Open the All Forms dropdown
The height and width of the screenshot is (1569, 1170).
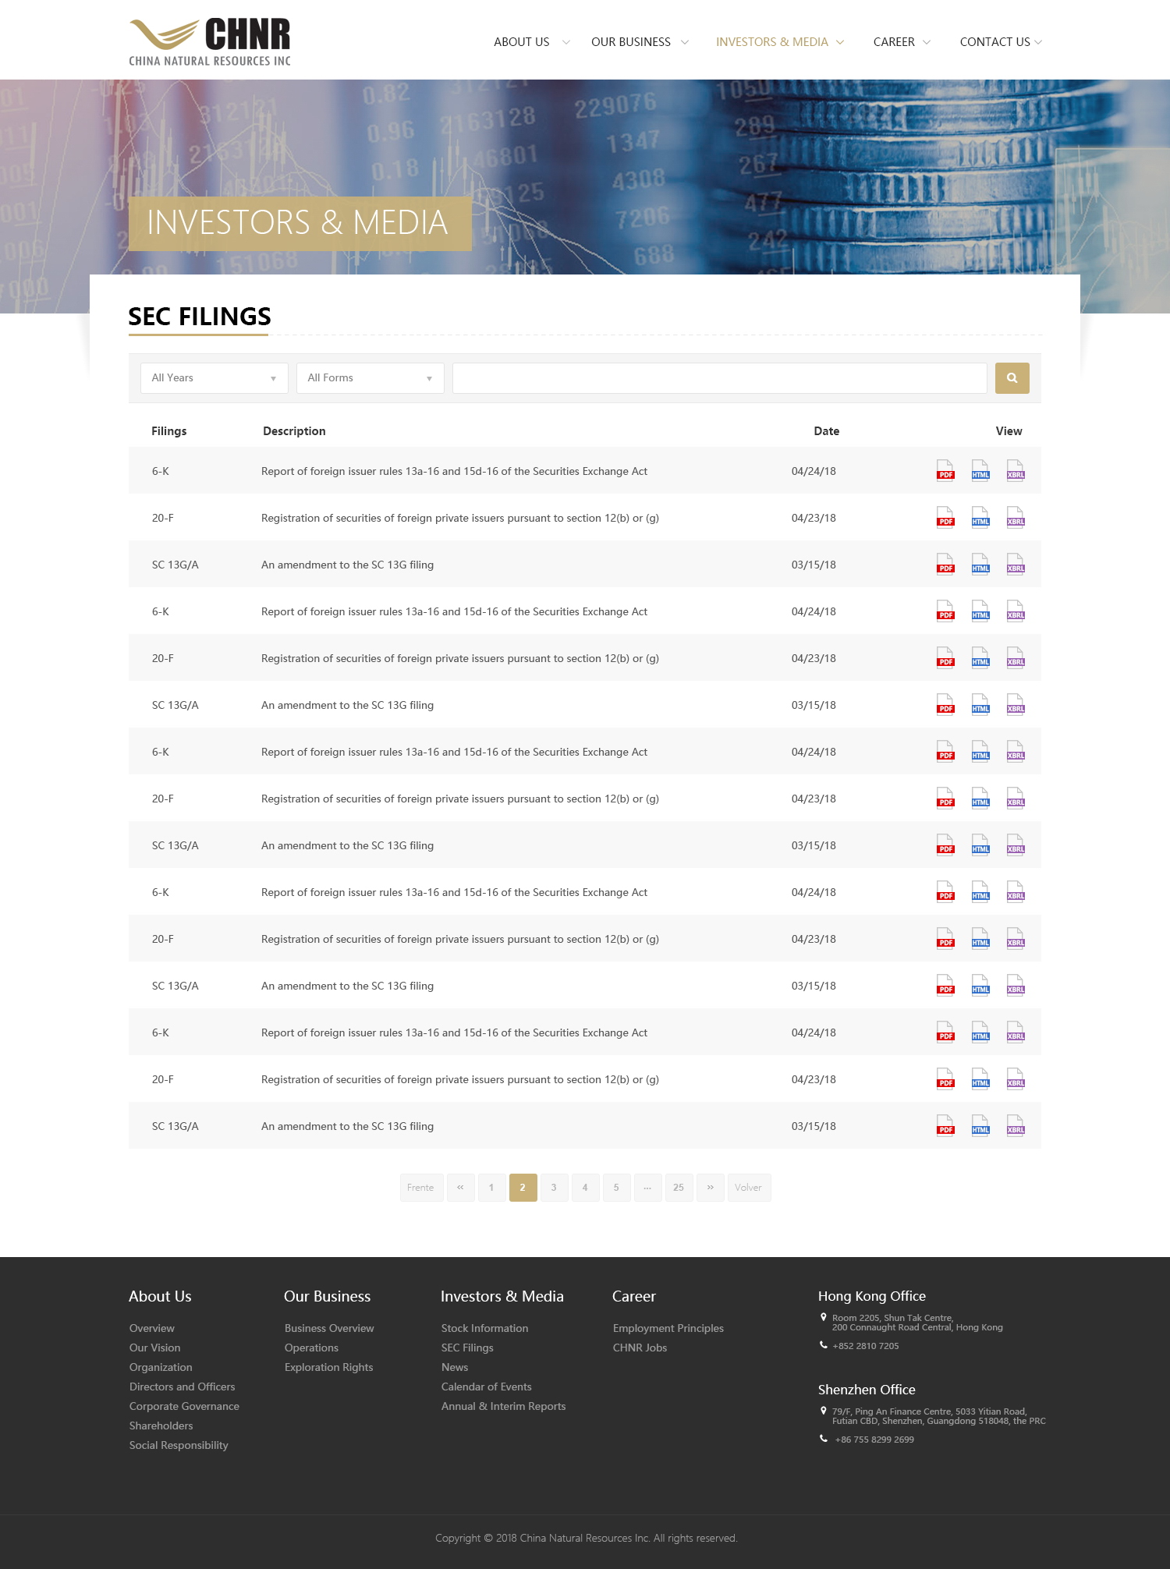(370, 378)
